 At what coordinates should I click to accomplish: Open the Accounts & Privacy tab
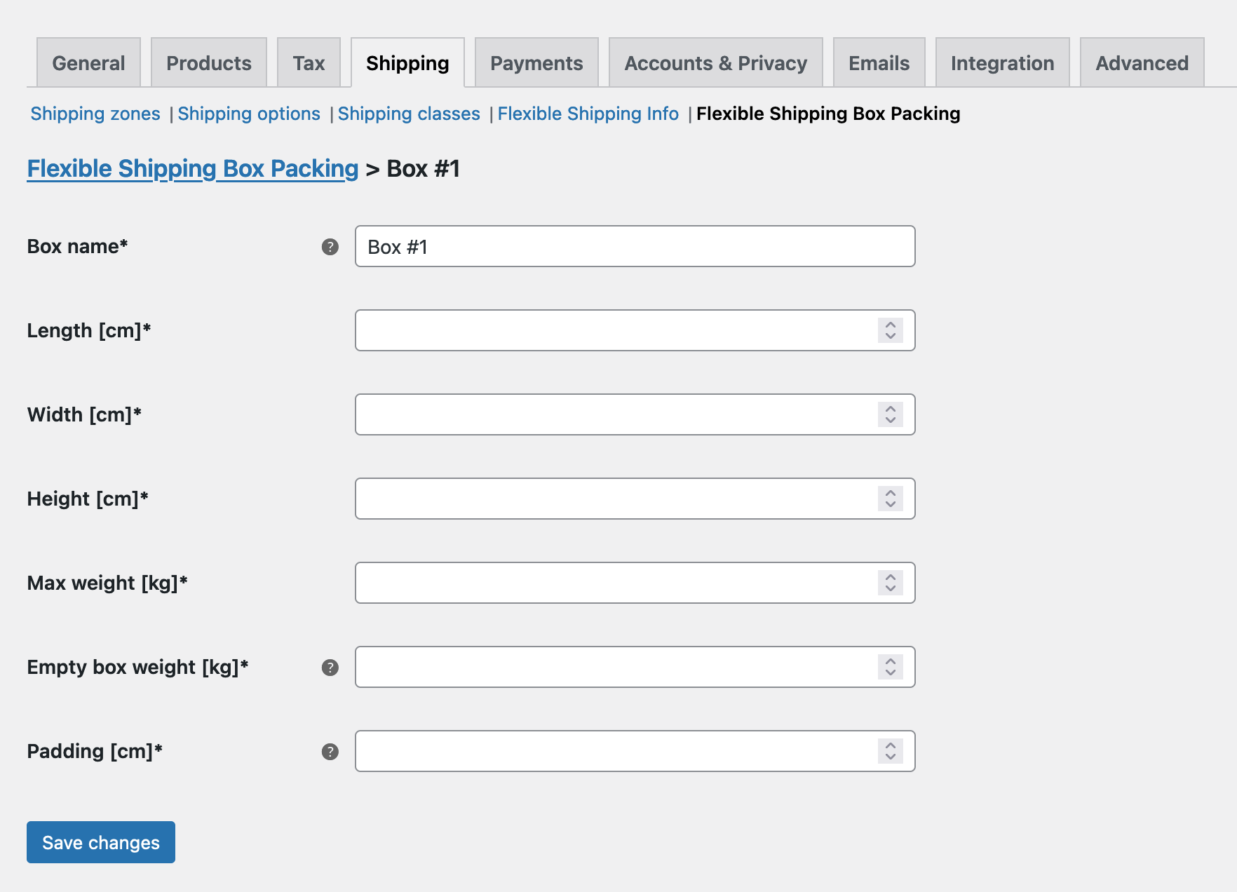pos(715,62)
